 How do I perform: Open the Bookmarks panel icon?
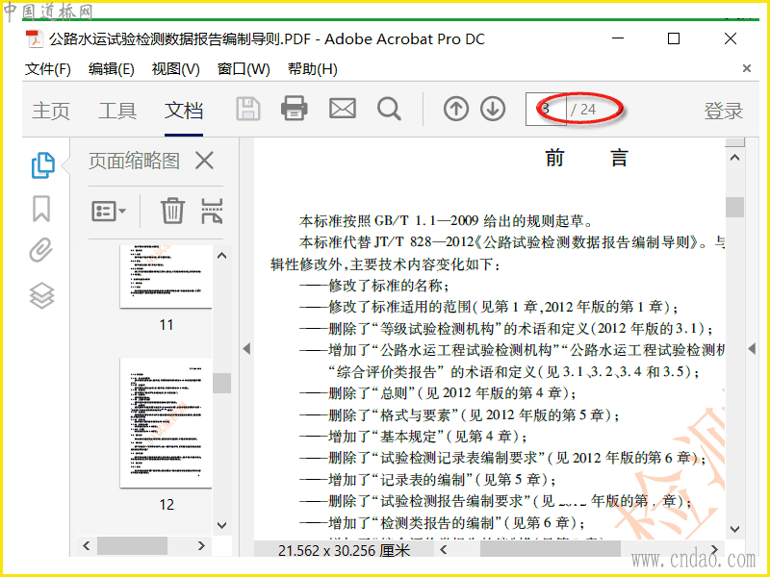tap(41, 209)
